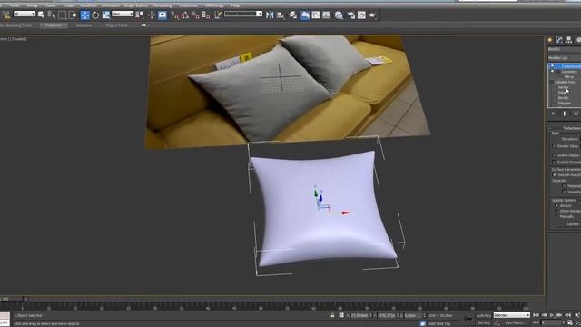
Task: Click the Render Production teapot icon
Action: coord(372,15)
